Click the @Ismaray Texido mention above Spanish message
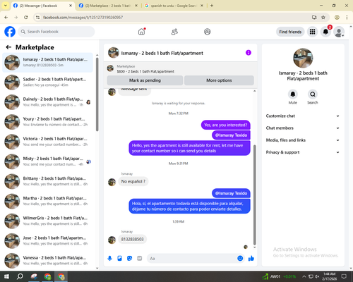 click(231, 193)
